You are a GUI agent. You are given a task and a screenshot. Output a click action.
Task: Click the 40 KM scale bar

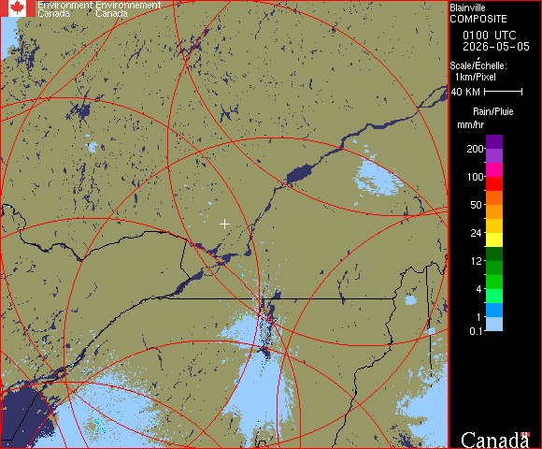[x=503, y=92]
